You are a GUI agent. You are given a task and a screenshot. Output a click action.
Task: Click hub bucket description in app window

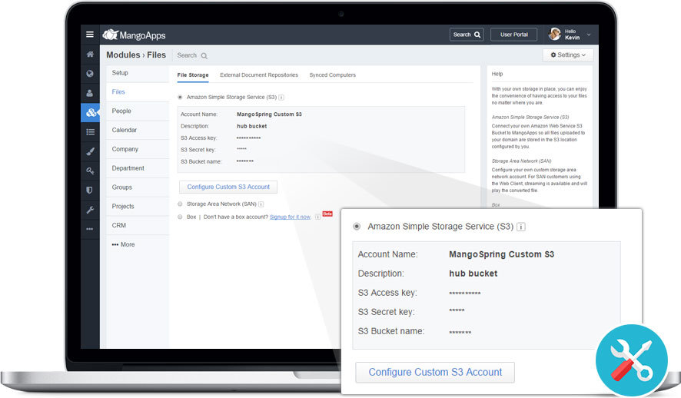(x=252, y=126)
